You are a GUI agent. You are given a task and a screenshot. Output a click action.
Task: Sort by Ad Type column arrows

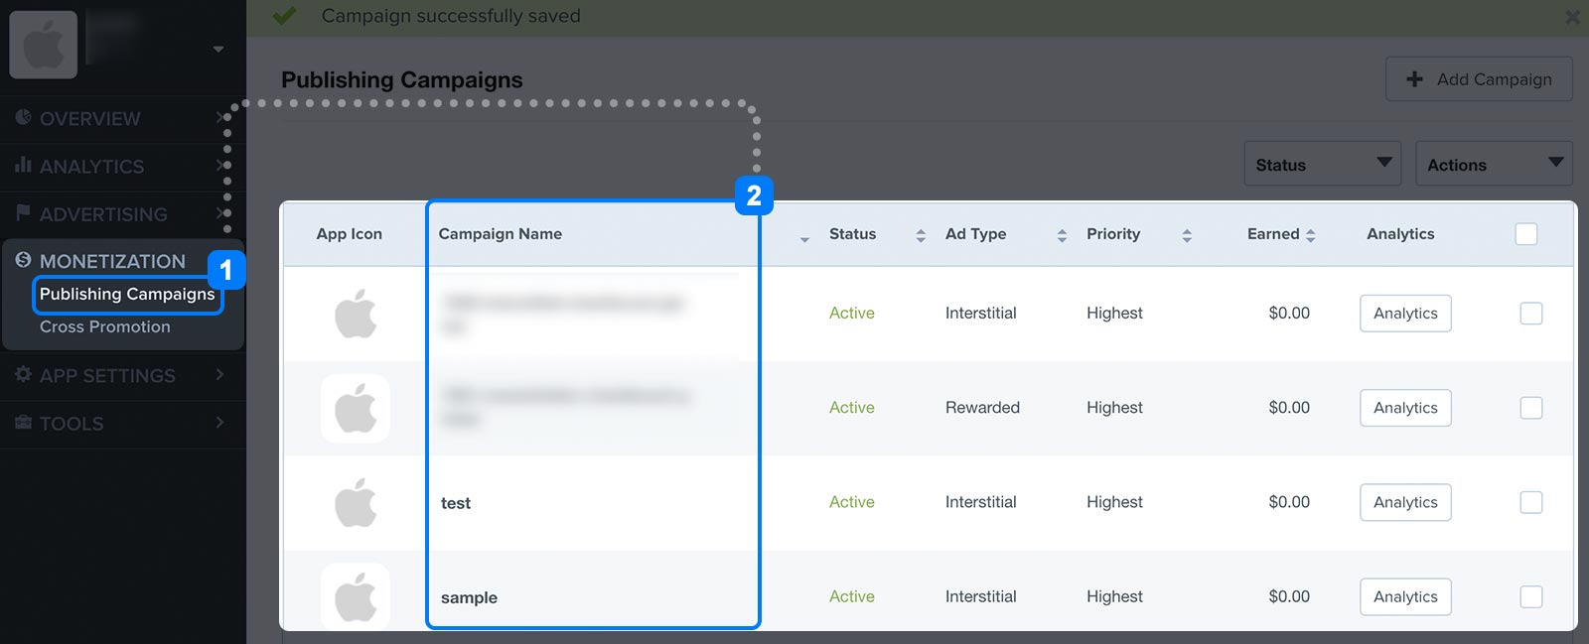point(1062,235)
